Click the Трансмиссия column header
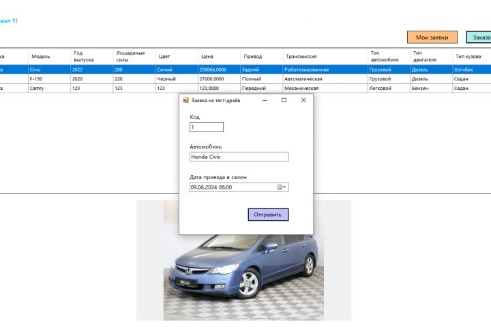 coord(325,57)
